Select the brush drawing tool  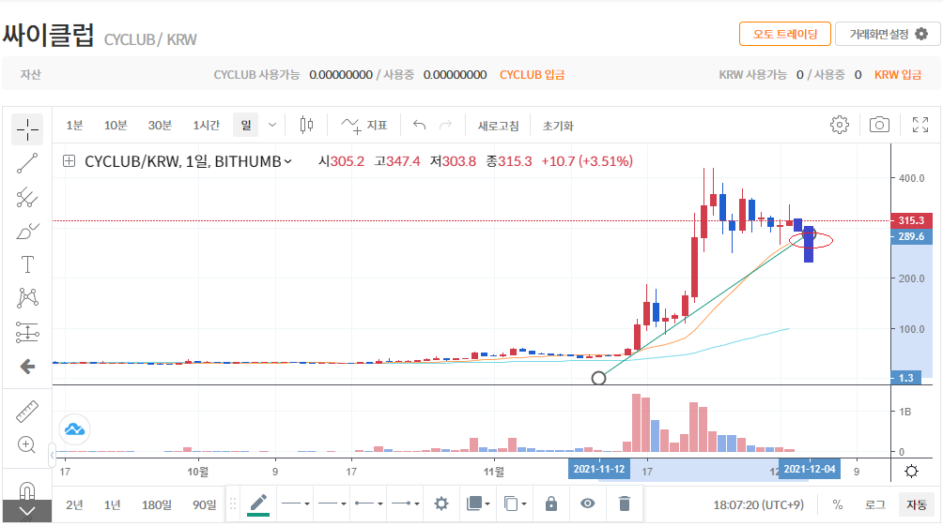click(x=27, y=232)
